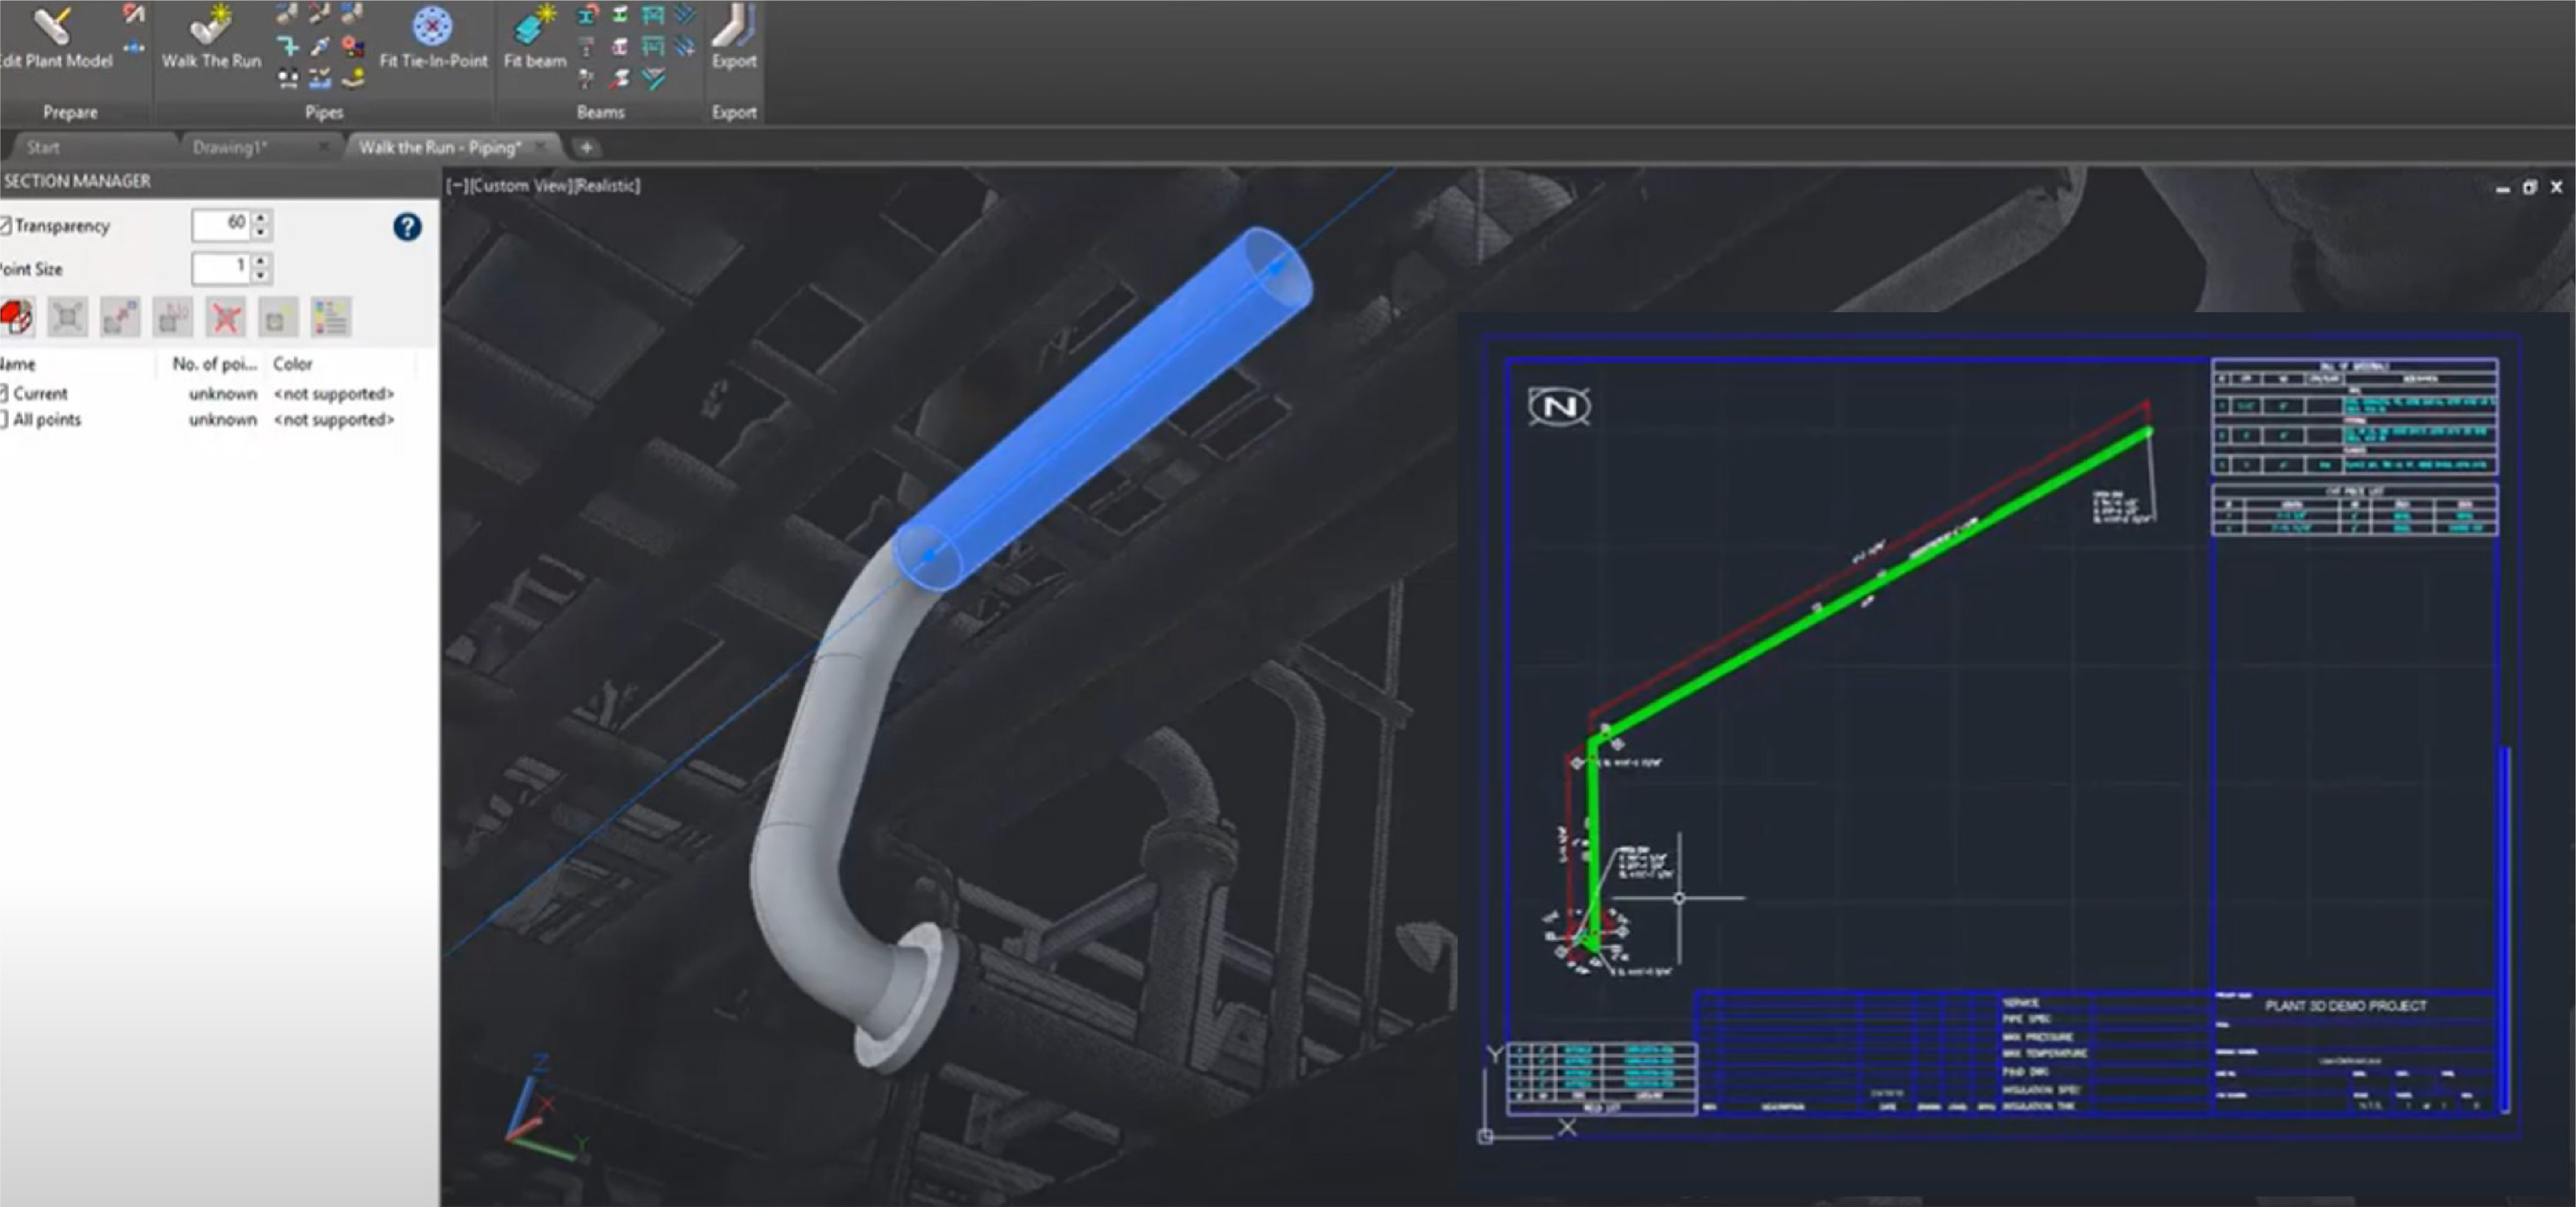Screen dimensions: 2576x1207
Task: Click the pink I-beam icon in Beams
Action: 619,47
